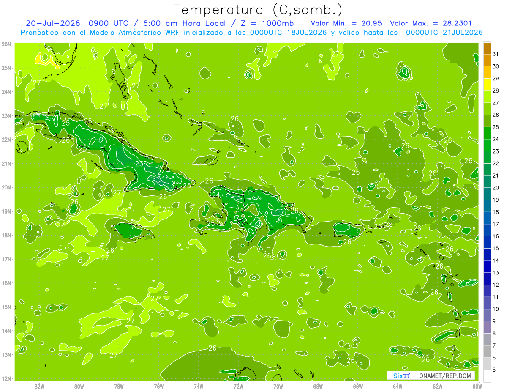Click the 16N latitude axis label

6,283
